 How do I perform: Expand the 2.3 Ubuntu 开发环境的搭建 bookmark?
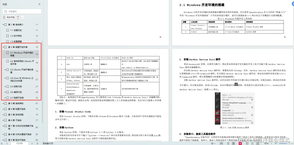click(5, 70)
